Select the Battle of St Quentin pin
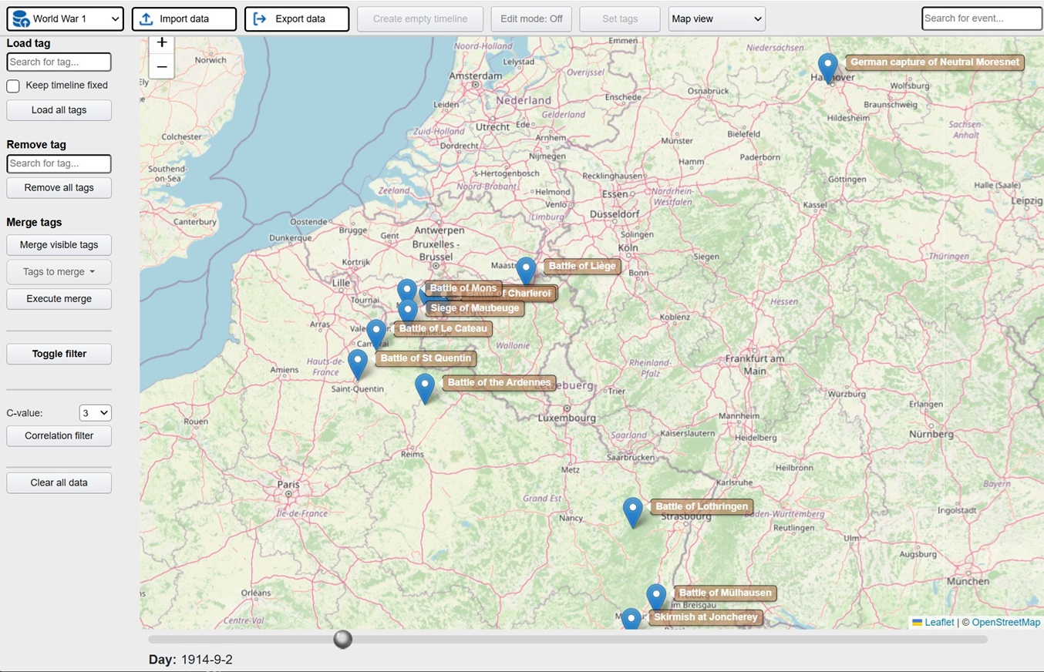The height and width of the screenshot is (672, 1044). pos(358,362)
